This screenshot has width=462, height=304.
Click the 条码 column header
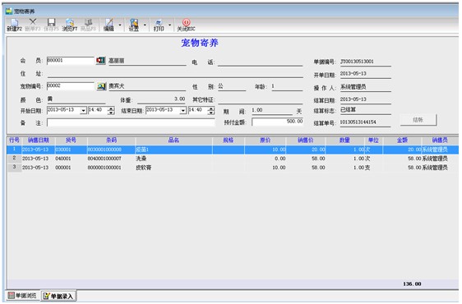(x=111, y=140)
